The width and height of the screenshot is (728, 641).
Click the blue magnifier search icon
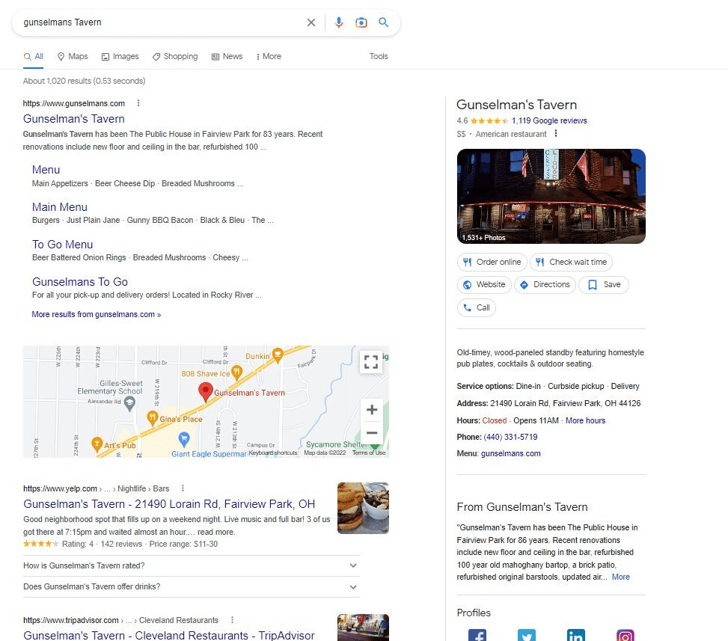click(384, 22)
